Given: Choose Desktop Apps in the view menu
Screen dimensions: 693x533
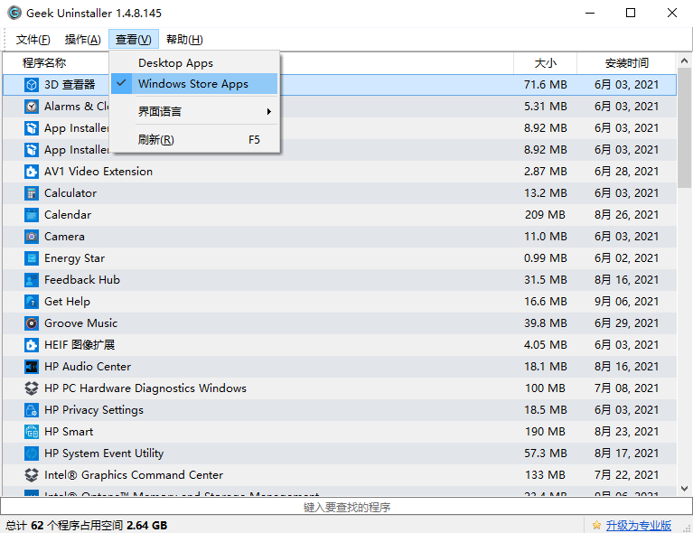Looking at the screenshot, I should click(194, 62).
